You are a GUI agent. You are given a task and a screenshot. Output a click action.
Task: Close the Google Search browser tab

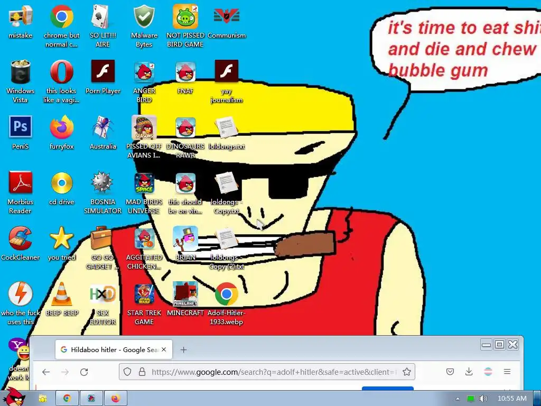point(164,349)
